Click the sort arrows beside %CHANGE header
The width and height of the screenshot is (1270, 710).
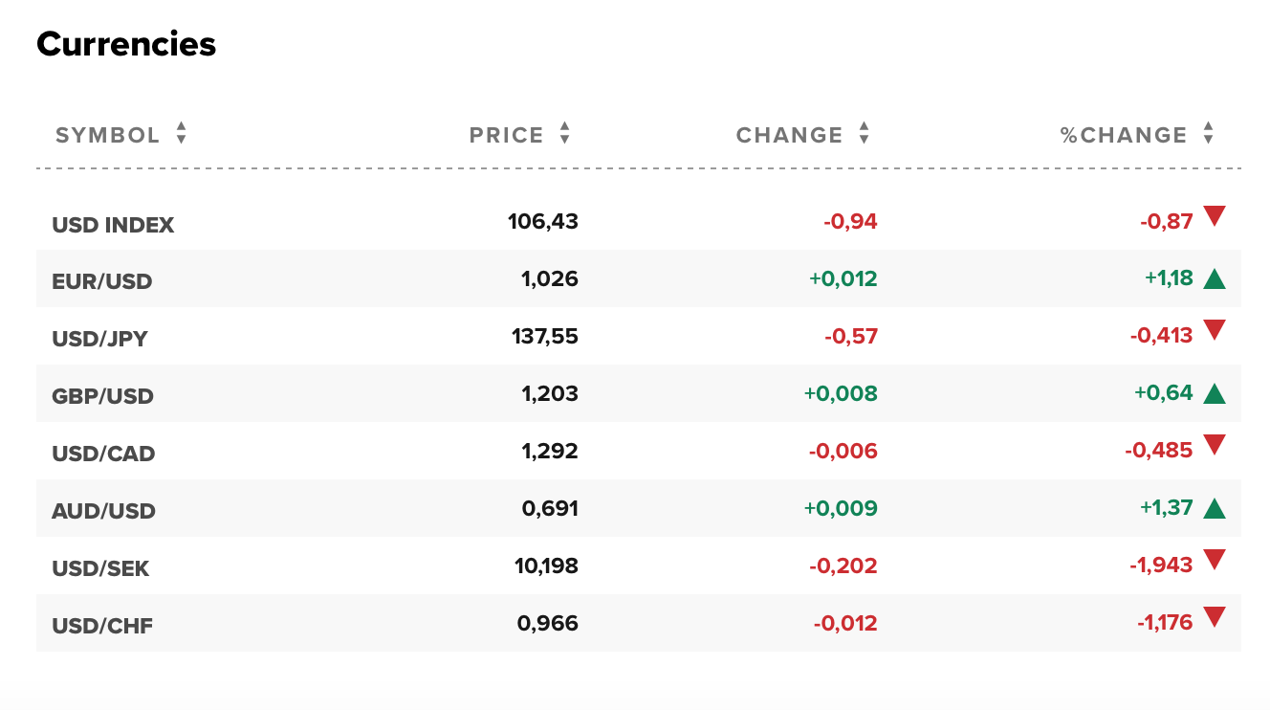tap(1209, 135)
